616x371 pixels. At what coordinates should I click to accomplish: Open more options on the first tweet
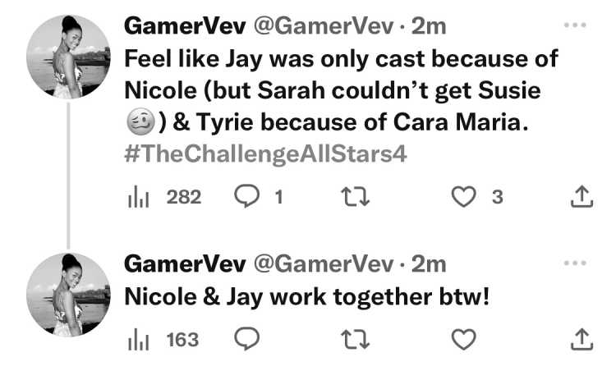click(575, 25)
